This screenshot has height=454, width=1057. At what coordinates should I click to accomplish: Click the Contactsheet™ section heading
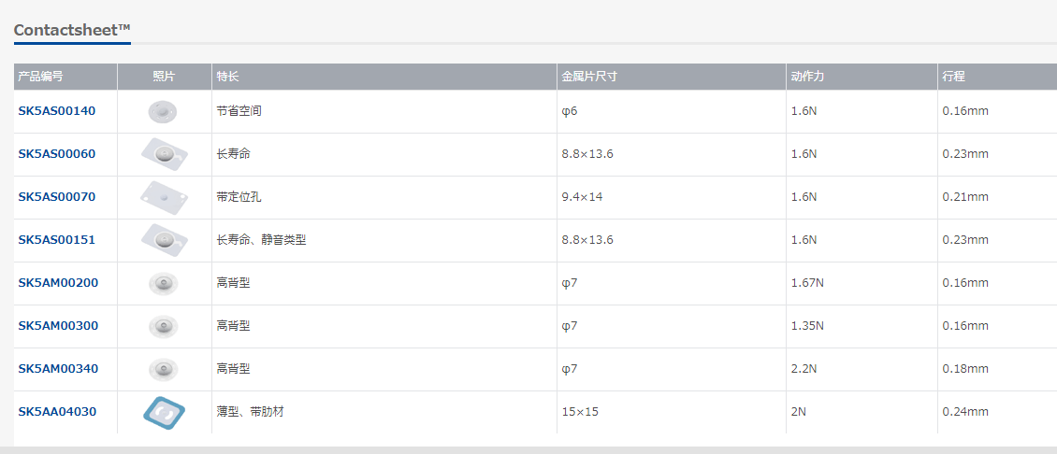point(72,30)
